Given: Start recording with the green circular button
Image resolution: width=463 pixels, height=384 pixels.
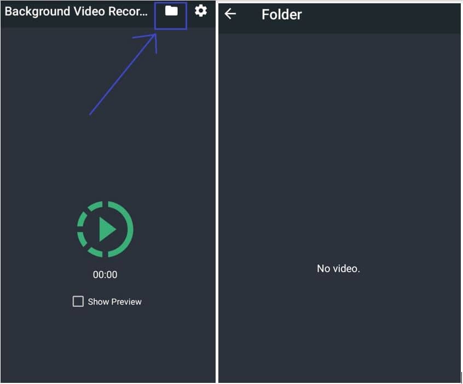Looking at the screenshot, I should click(x=105, y=229).
